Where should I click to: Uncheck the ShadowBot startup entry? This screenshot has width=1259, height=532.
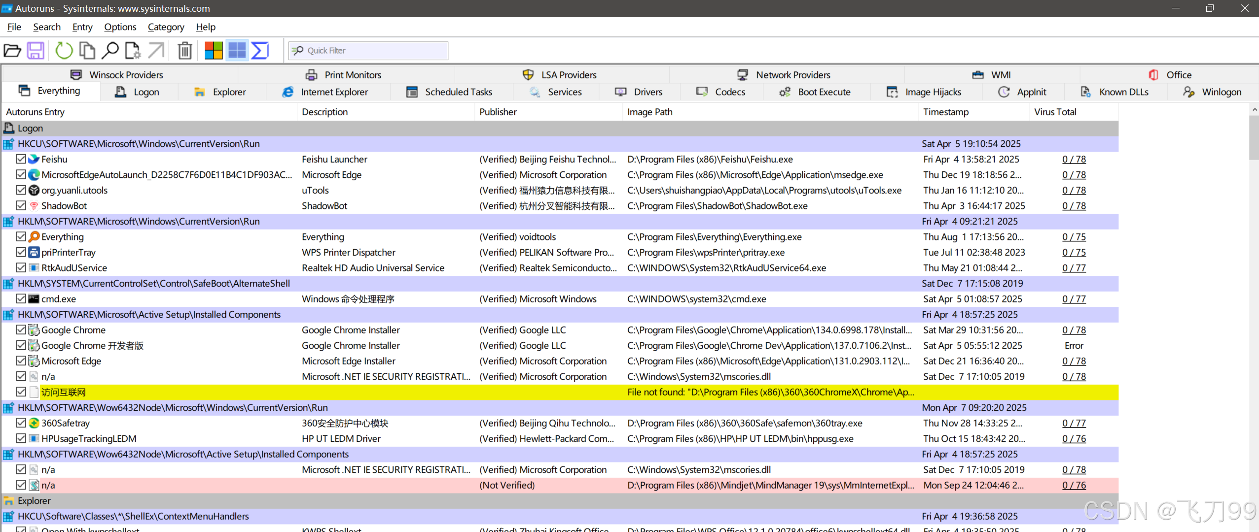coord(21,205)
